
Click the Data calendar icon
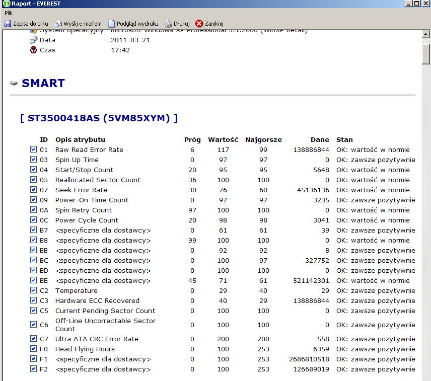coord(33,40)
